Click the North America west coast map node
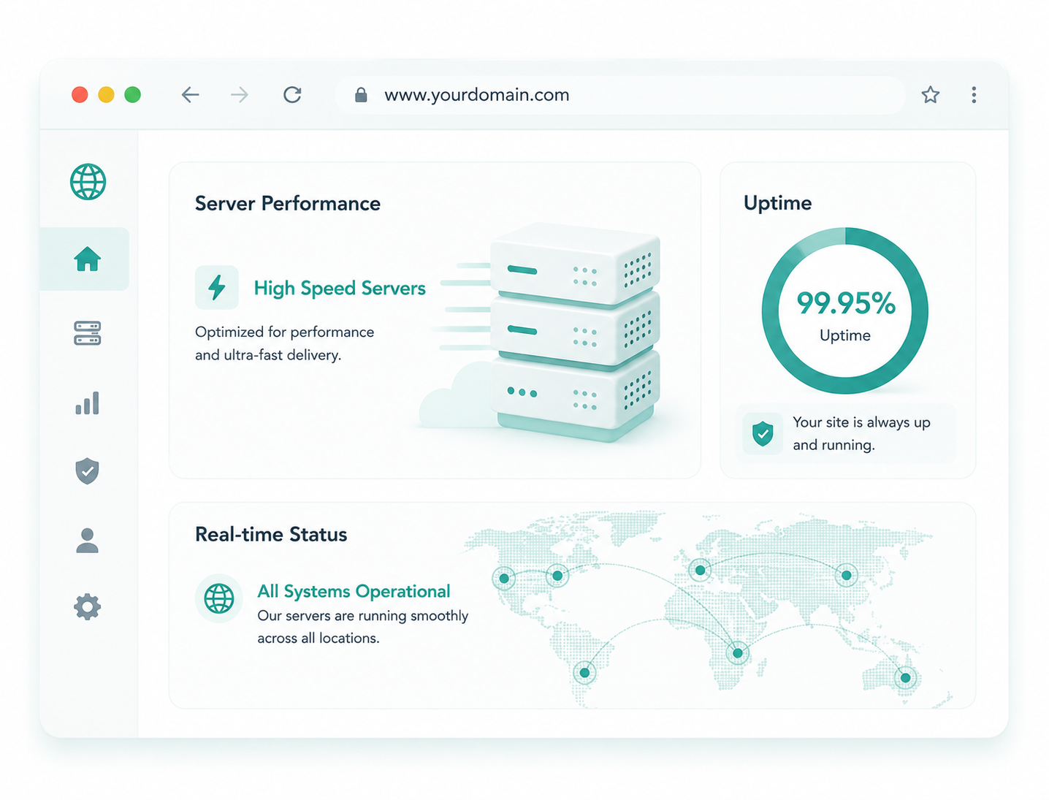 click(504, 579)
